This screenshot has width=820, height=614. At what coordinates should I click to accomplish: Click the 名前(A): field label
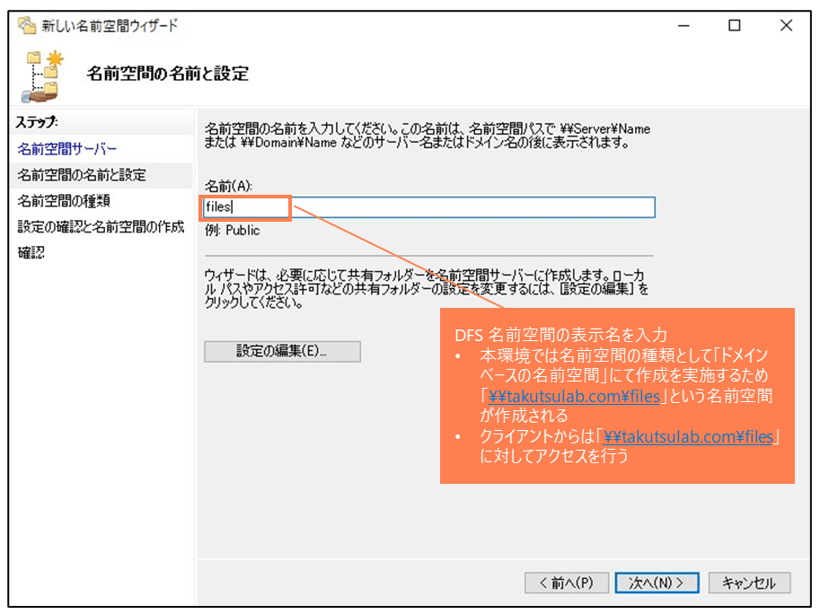click(228, 186)
